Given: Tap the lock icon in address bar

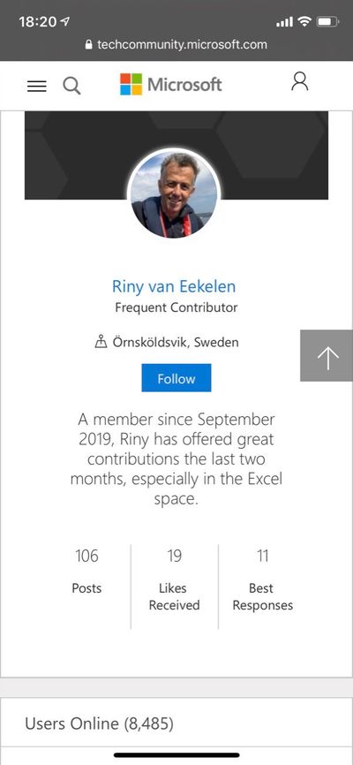Looking at the screenshot, I should pyautogui.click(x=89, y=45).
